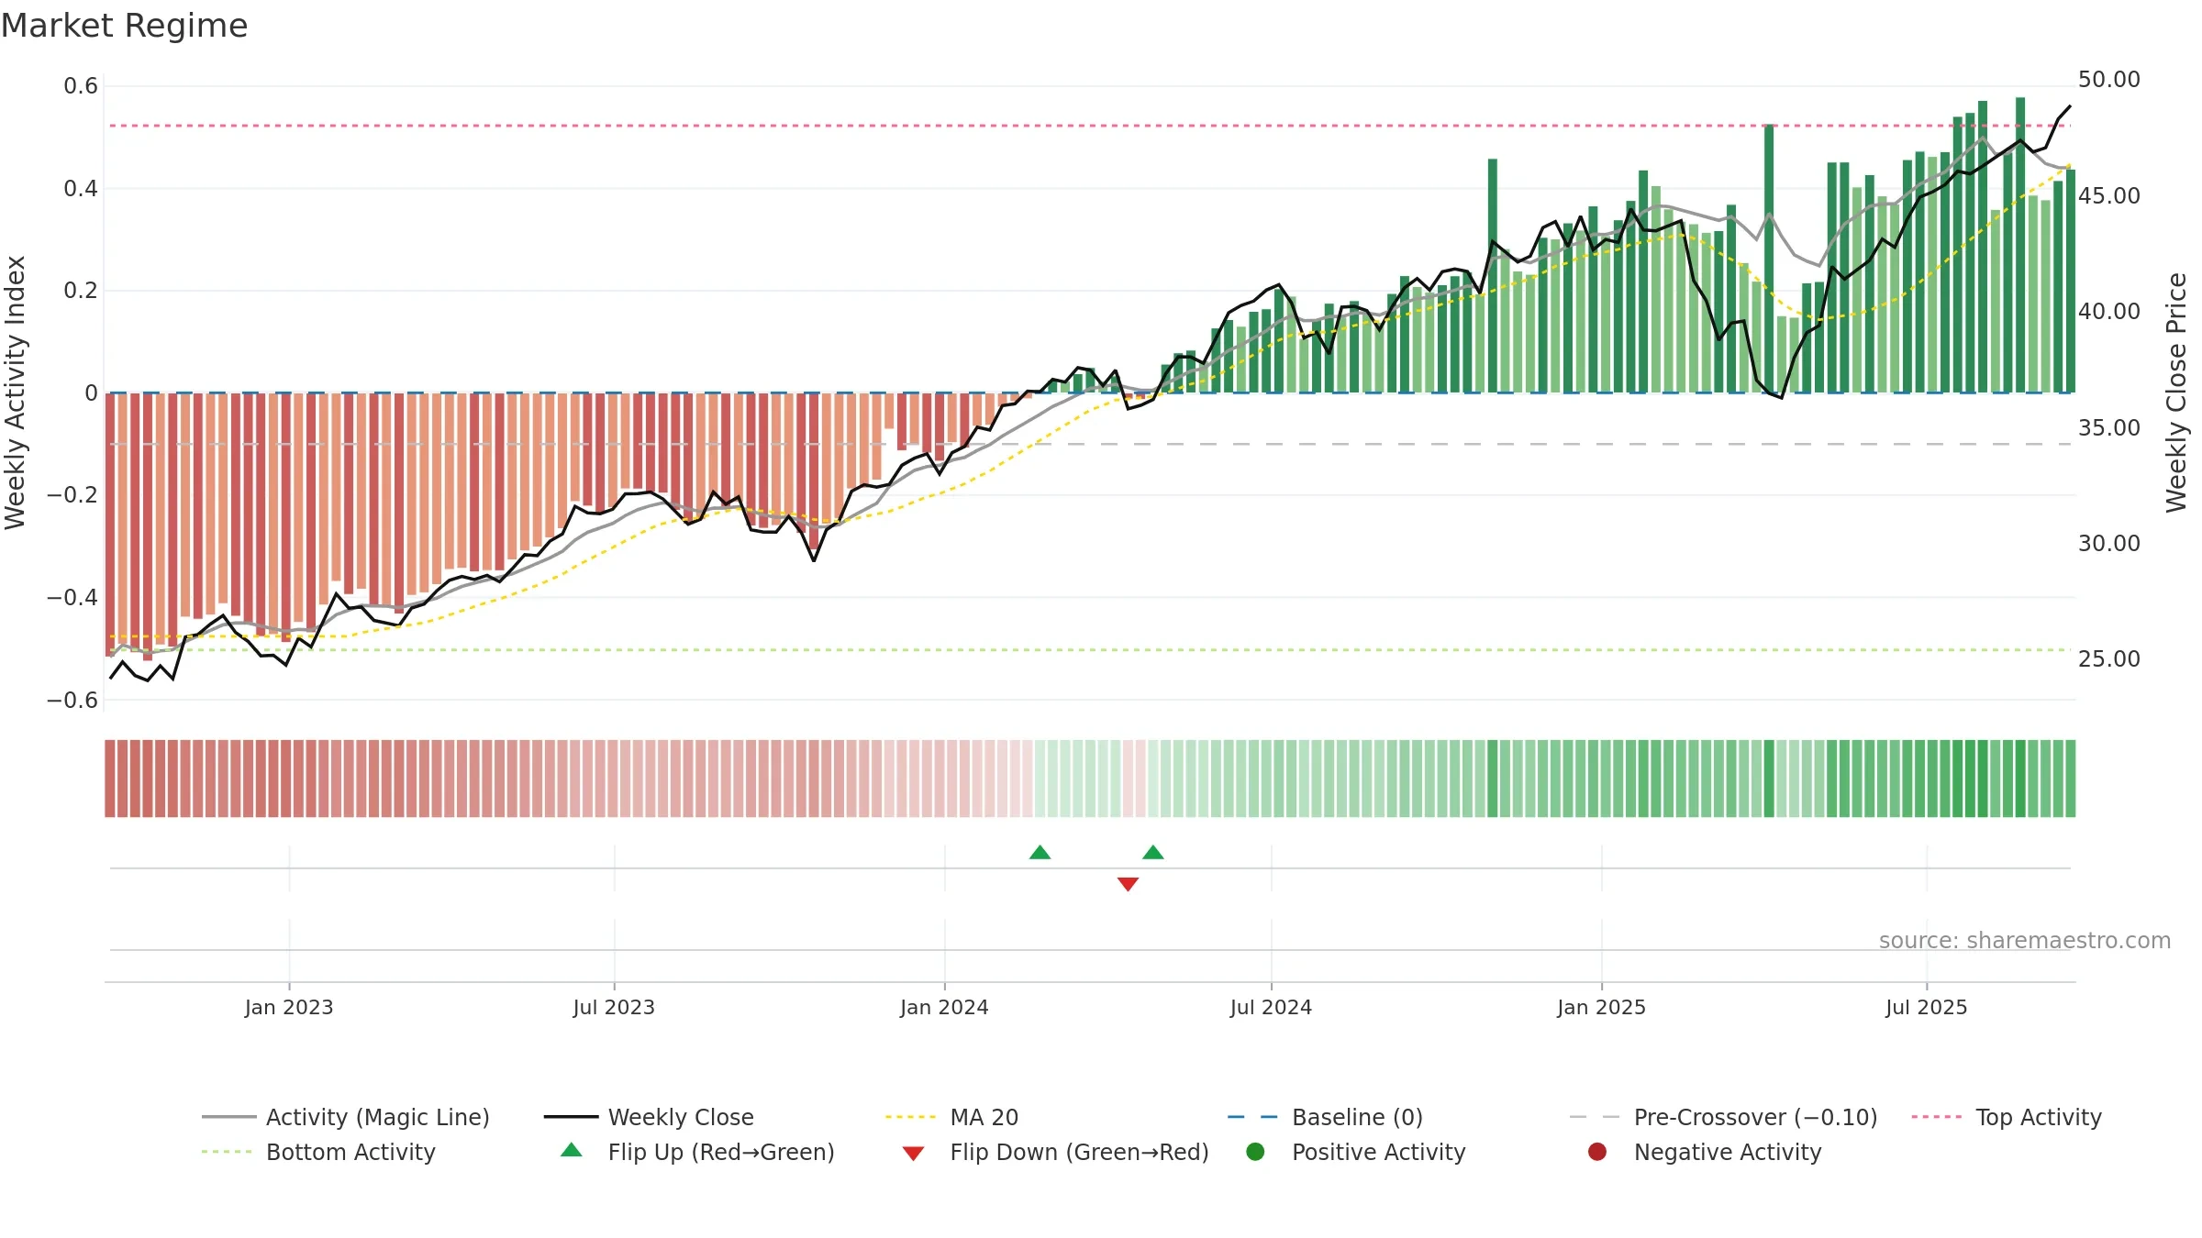Image resolution: width=2202 pixels, height=1238 pixels.
Task: Click the 50.00 price axis label
Action: coord(2108,80)
